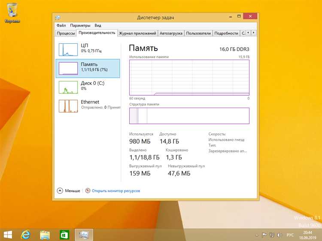Open the network tray icon

[272, 235]
